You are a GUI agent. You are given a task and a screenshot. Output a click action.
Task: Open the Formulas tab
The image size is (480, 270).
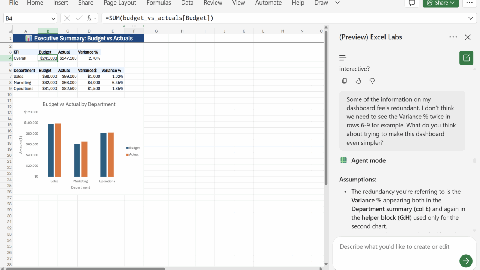(x=159, y=3)
